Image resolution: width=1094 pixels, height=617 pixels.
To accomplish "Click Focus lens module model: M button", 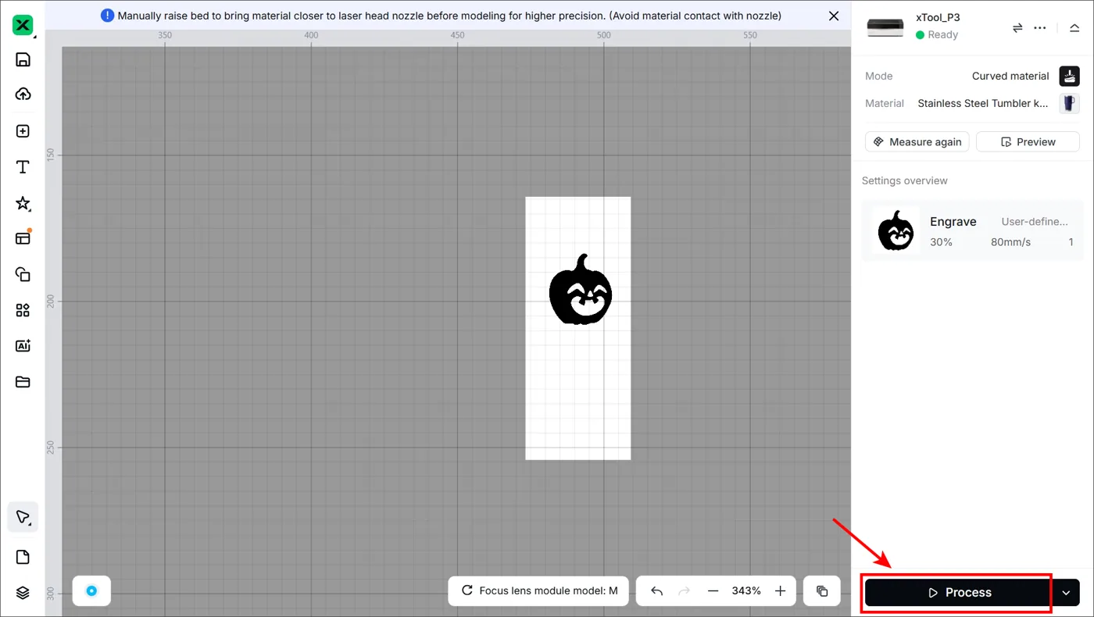I will tap(540, 590).
